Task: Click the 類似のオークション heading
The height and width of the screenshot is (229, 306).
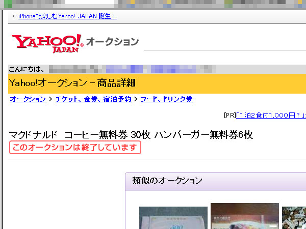Action: (x=167, y=181)
